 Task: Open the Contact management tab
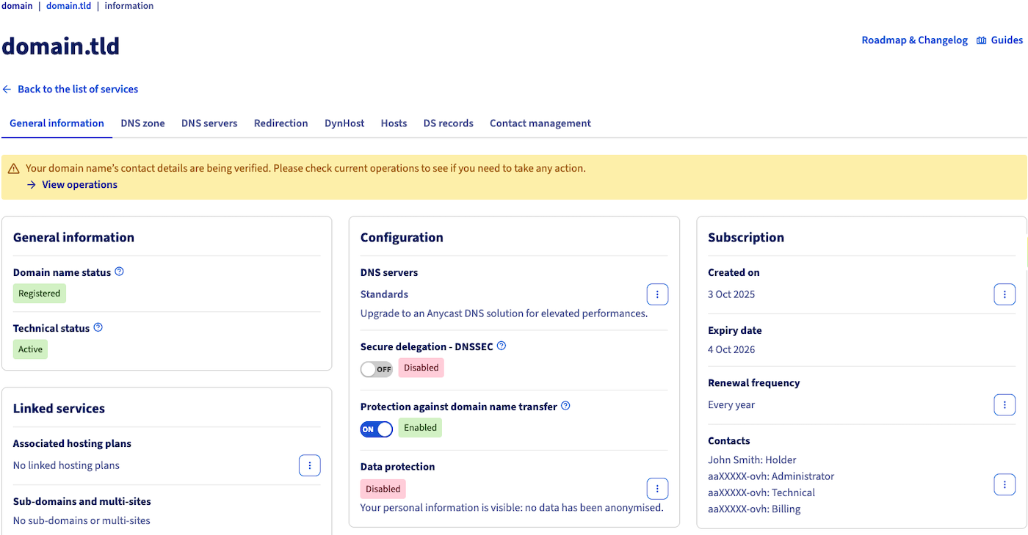coord(540,123)
